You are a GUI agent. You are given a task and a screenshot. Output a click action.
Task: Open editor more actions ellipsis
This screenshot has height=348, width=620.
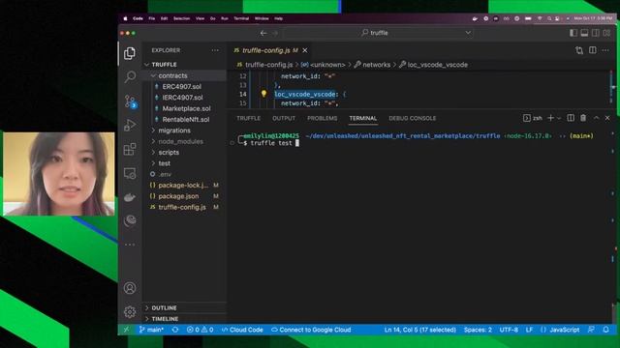click(x=605, y=50)
